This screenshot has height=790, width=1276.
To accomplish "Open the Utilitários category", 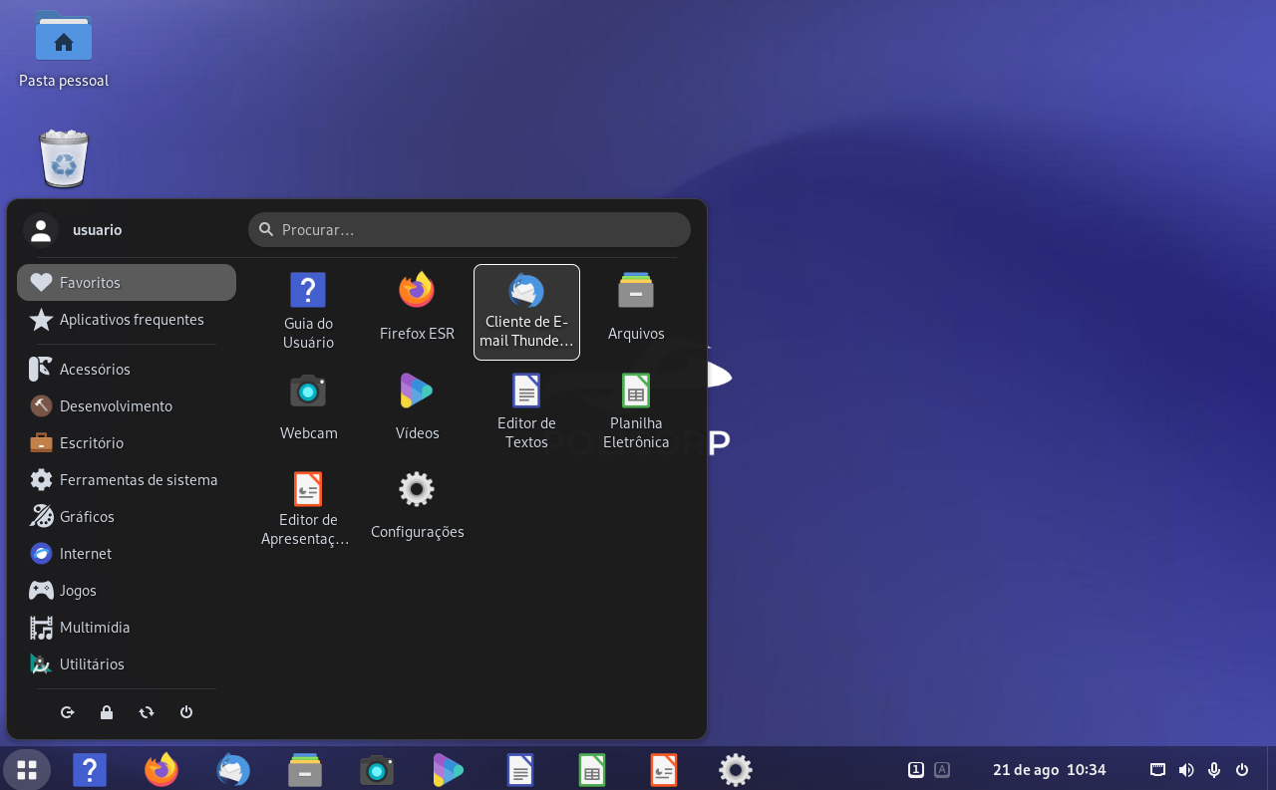I will [127, 664].
